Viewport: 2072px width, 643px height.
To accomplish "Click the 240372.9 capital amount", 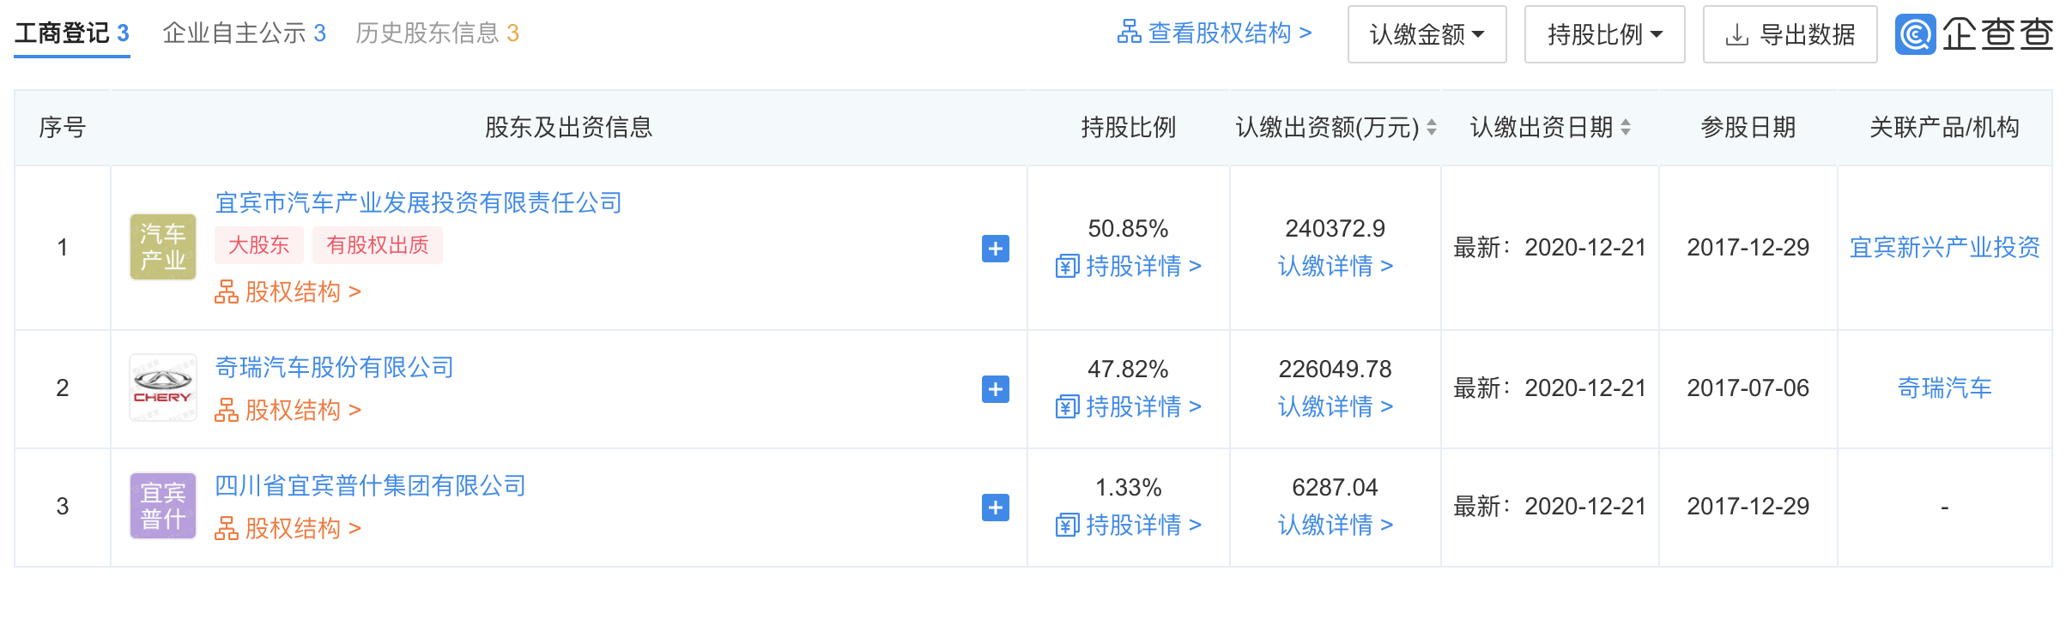I will [1336, 229].
